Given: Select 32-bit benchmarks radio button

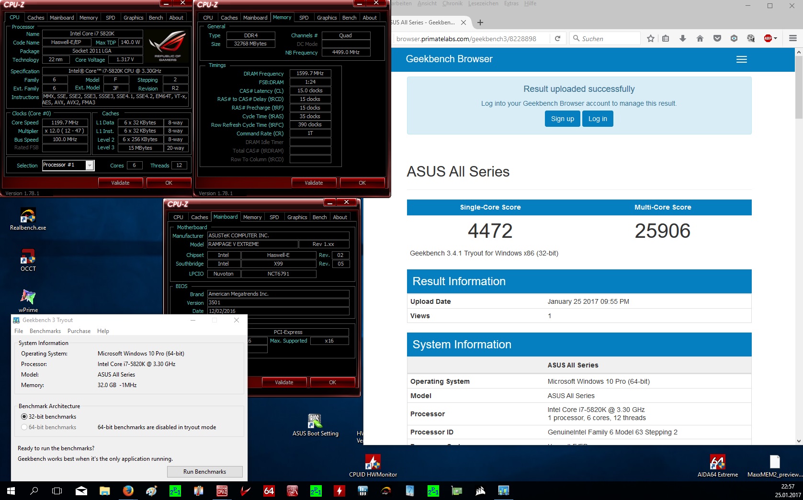Looking at the screenshot, I should [24, 417].
